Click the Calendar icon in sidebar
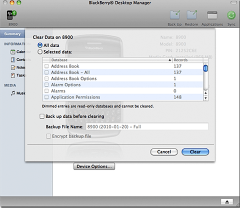This screenshot has height=208, width=240. tap(13, 52)
